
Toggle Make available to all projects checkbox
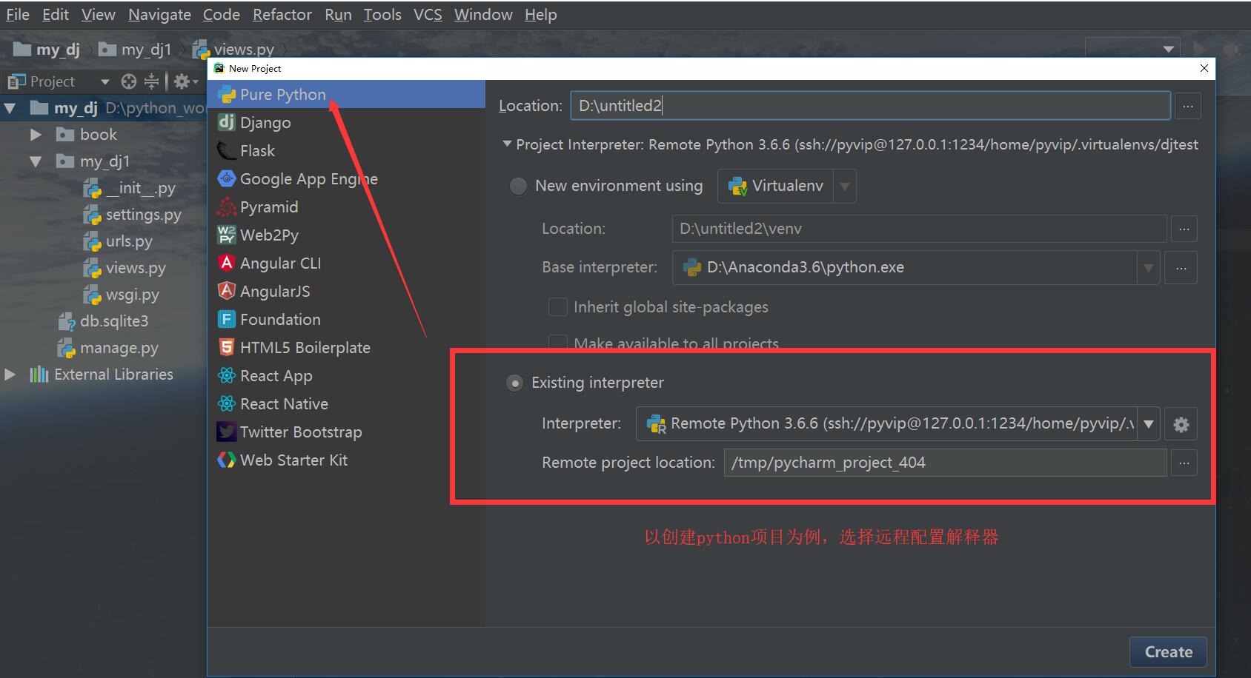pyautogui.click(x=557, y=343)
